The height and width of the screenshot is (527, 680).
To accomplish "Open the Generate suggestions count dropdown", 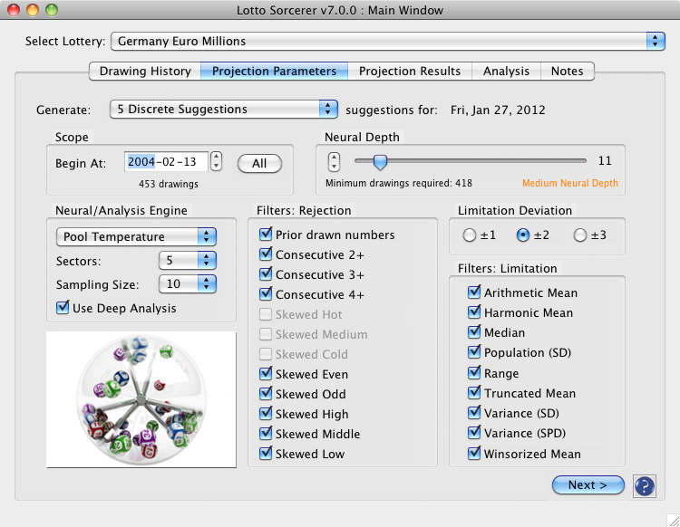I will 223,110.
